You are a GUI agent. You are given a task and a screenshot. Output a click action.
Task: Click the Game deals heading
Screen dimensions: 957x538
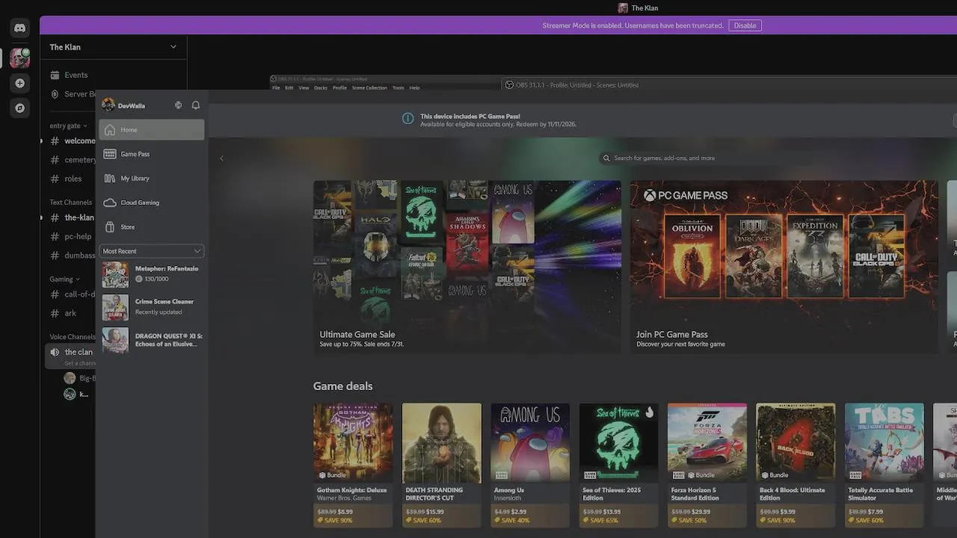click(342, 386)
